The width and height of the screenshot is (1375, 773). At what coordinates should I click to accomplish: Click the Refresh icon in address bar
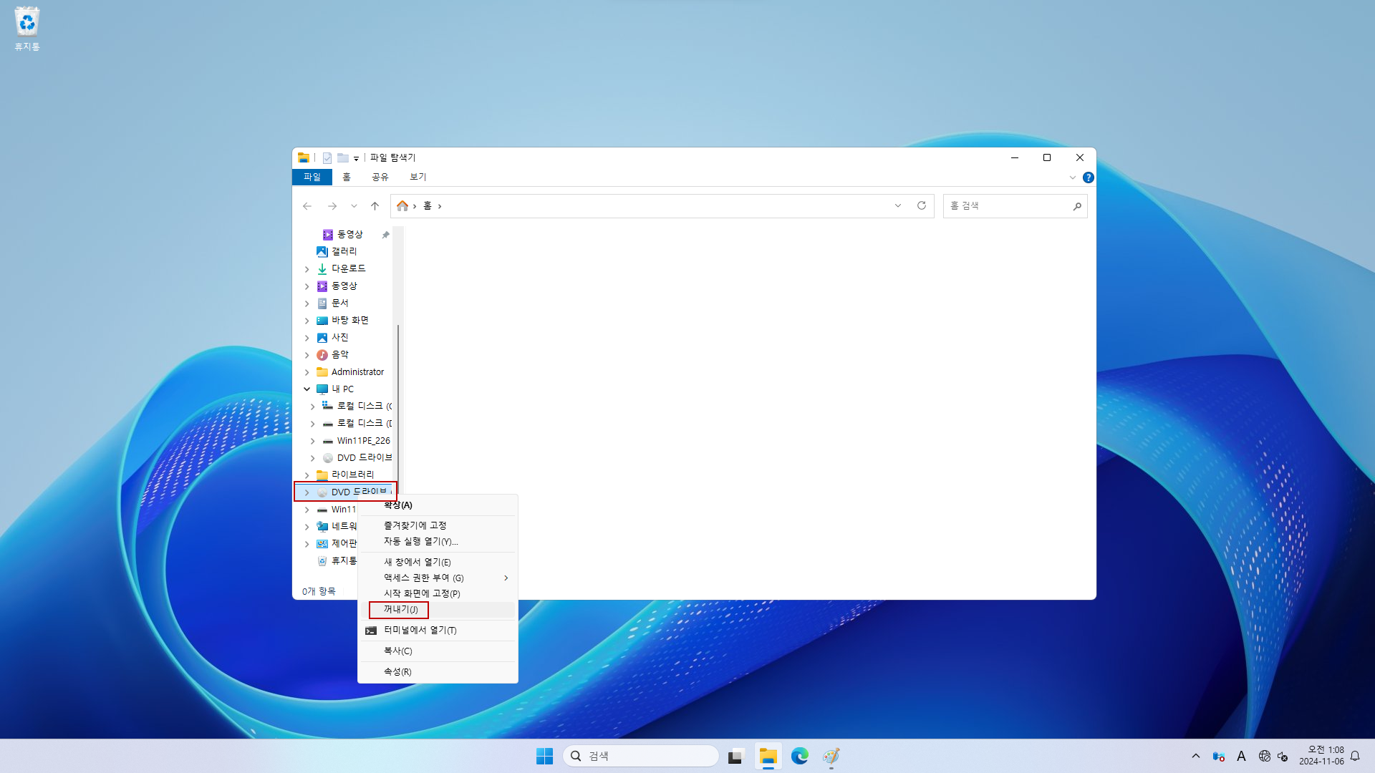(x=922, y=206)
